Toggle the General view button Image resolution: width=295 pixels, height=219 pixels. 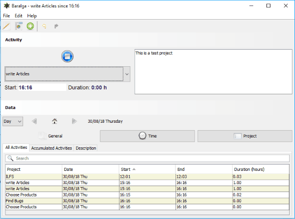point(50,136)
